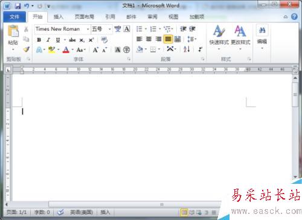Open font color dropdown arrow

coord(72,49)
